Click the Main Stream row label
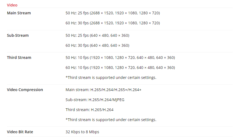Image resolution: width=234 pixels, height=137 pixels. (x=19, y=13)
